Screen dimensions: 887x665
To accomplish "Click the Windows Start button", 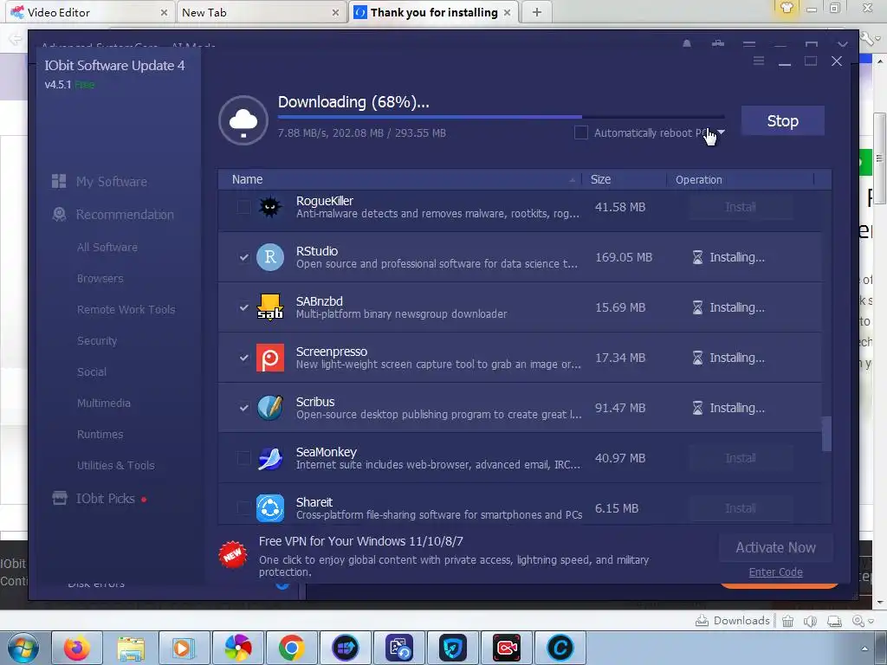I will point(23,648).
